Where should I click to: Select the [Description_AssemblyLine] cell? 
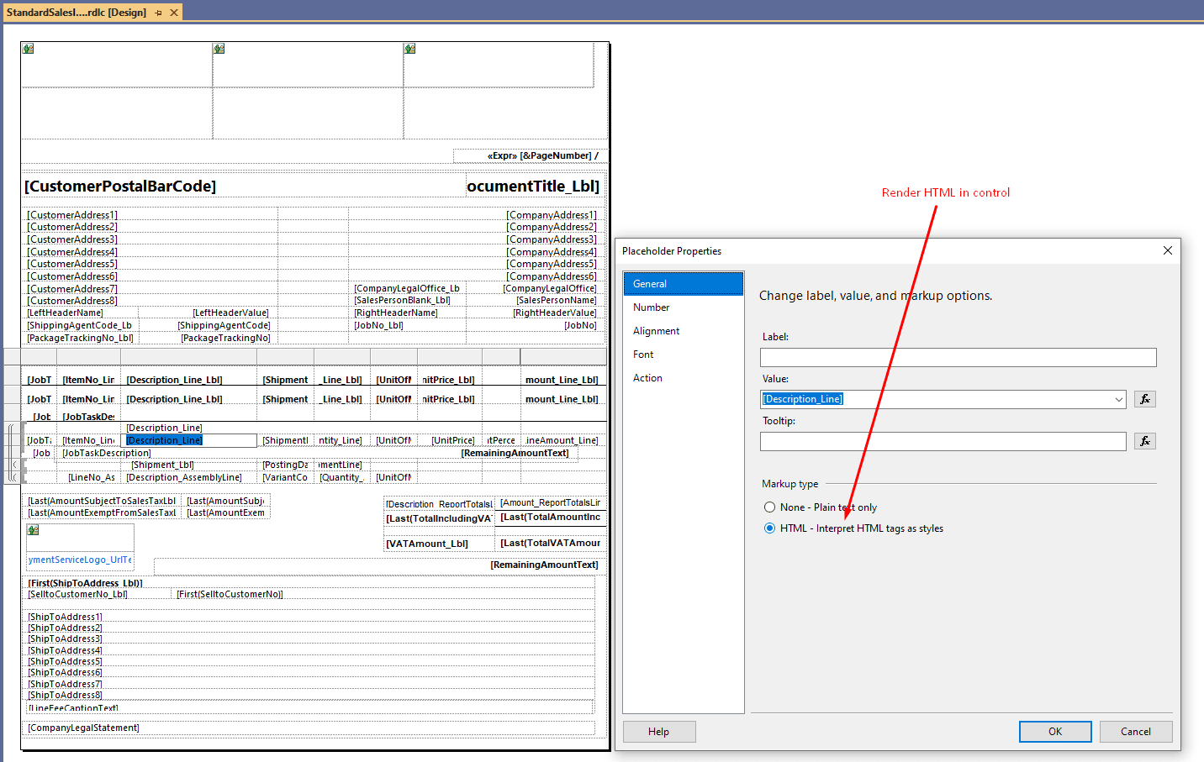pyautogui.click(x=183, y=477)
